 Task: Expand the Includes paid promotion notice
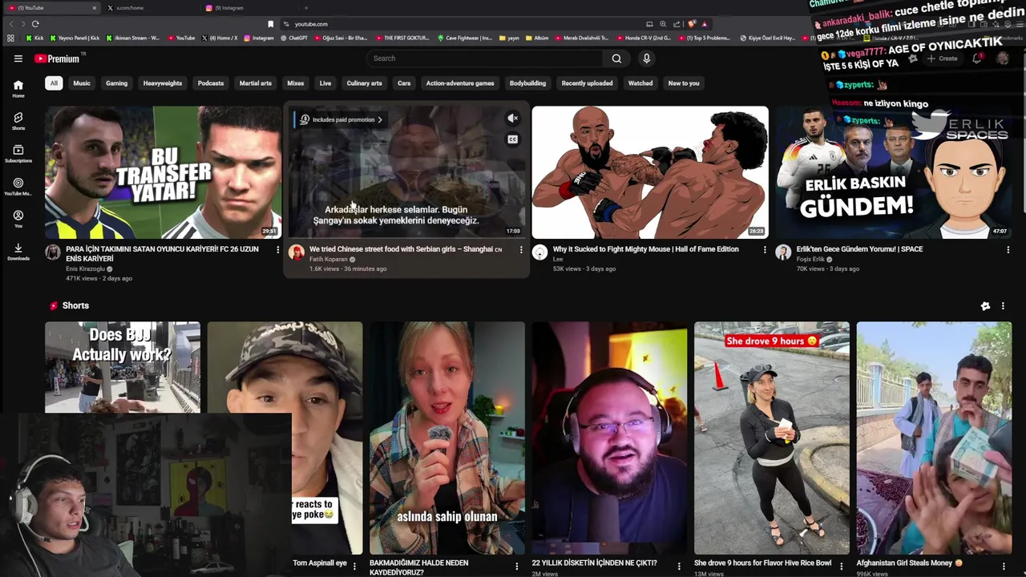point(341,119)
